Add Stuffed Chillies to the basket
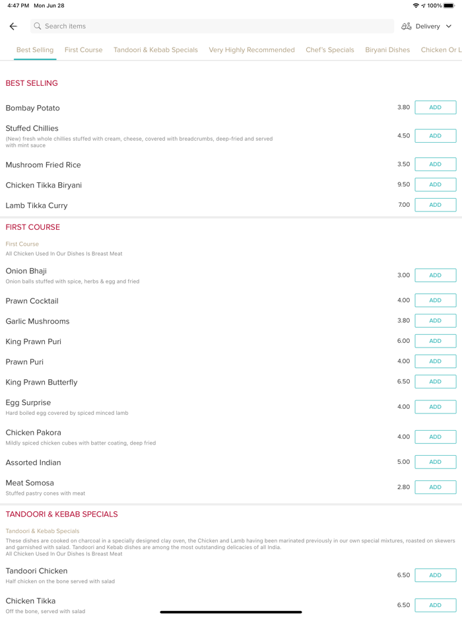462x617 pixels. (435, 136)
